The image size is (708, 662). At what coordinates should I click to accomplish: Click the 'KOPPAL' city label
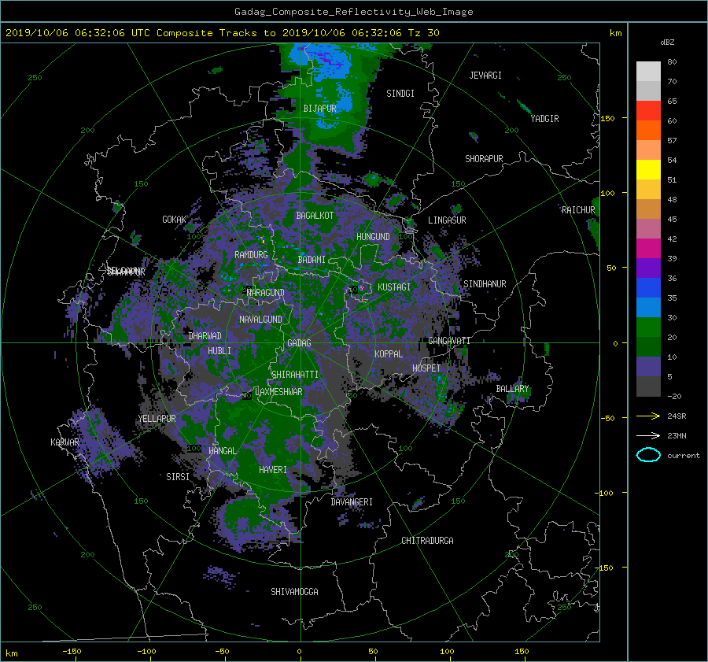tap(389, 354)
